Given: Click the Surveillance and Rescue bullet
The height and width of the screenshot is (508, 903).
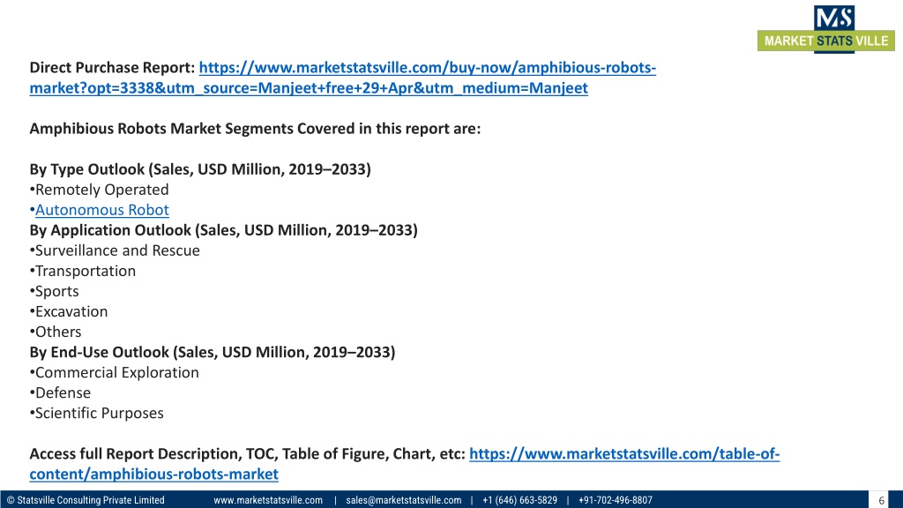Looking at the screenshot, I should tap(115, 250).
